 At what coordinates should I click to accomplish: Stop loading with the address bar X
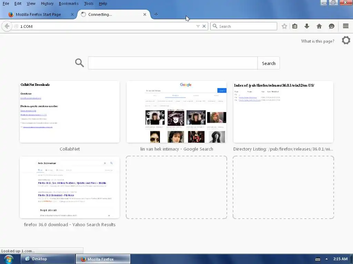click(204, 26)
